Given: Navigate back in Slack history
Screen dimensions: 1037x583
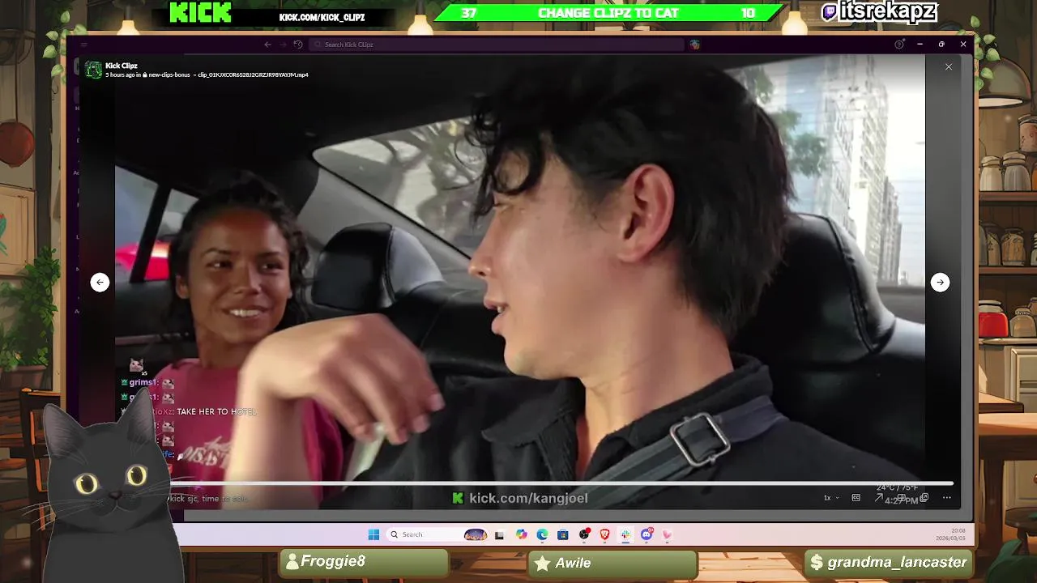Looking at the screenshot, I should tap(268, 45).
